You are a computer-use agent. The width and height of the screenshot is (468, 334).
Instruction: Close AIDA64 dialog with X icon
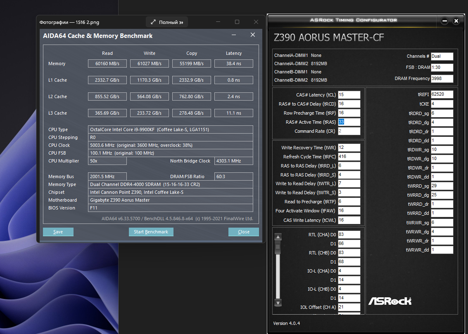[253, 35]
